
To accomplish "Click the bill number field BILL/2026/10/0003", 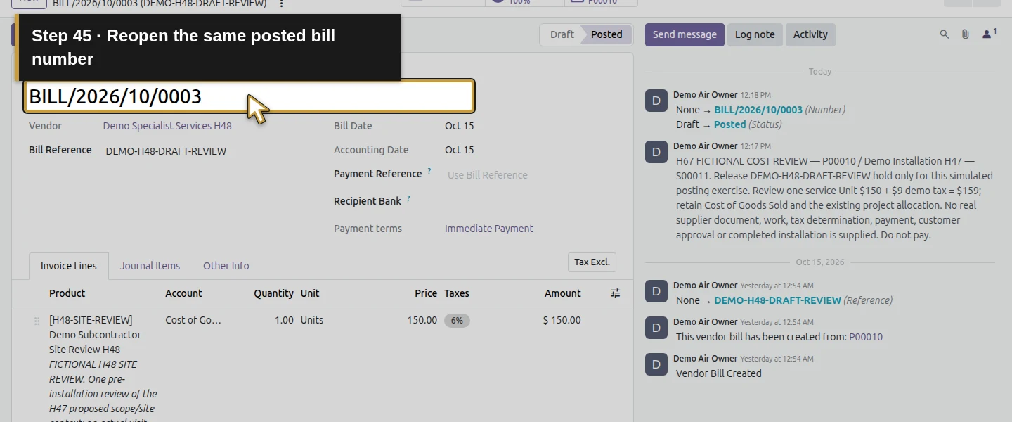I will (x=249, y=96).
